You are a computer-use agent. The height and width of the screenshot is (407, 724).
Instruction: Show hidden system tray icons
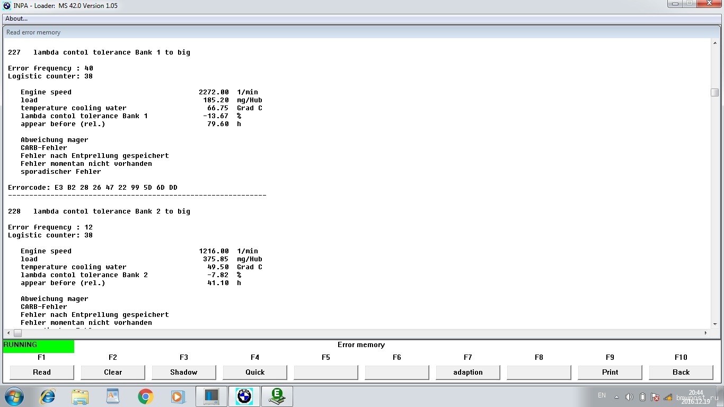tap(616, 397)
